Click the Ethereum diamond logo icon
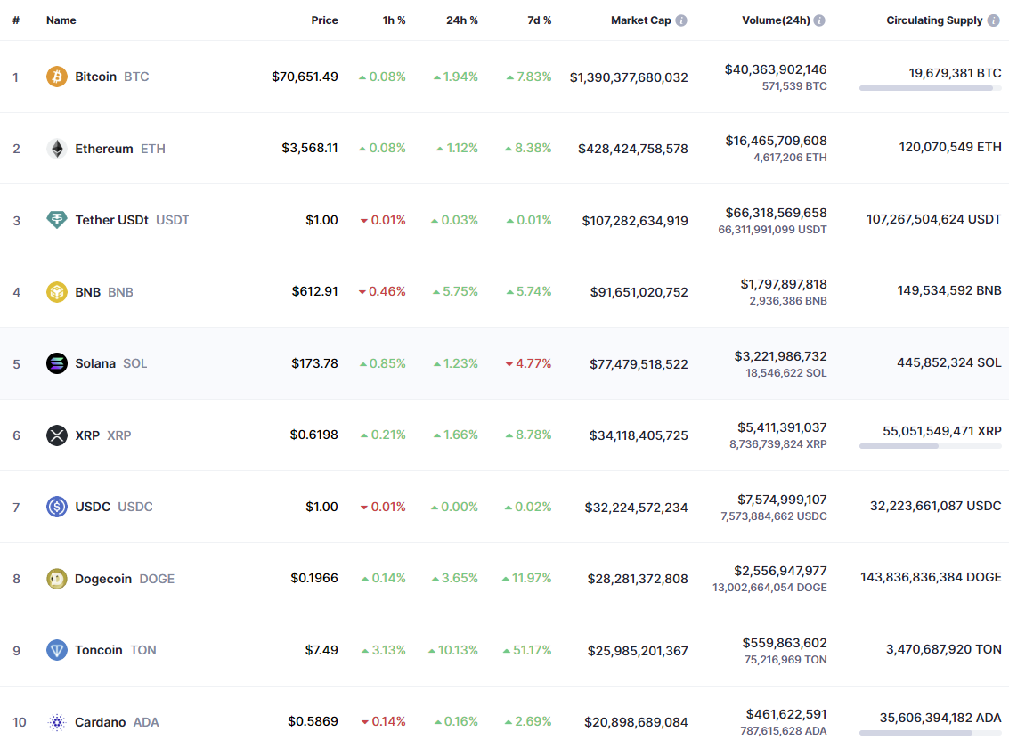The height and width of the screenshot is (756, 1009). coord(57,149)
